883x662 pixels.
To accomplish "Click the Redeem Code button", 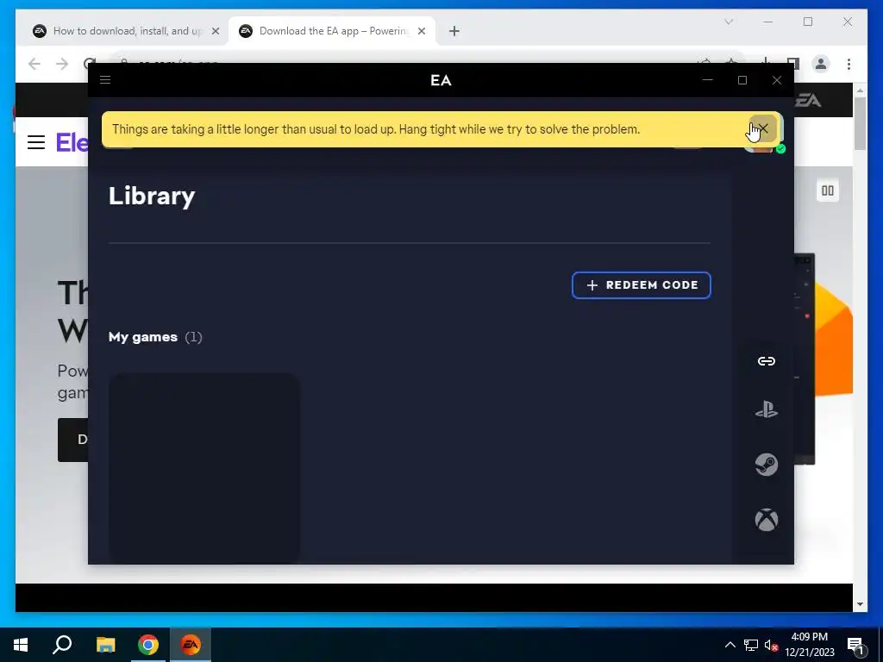I will pyautogui.click(x=641, y=285).
